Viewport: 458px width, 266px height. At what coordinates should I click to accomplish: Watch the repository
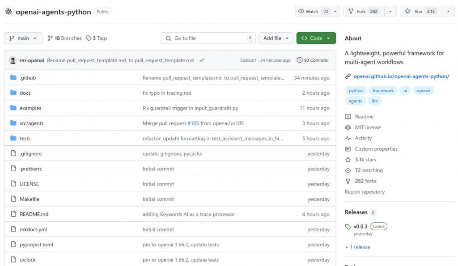(312, 11)
